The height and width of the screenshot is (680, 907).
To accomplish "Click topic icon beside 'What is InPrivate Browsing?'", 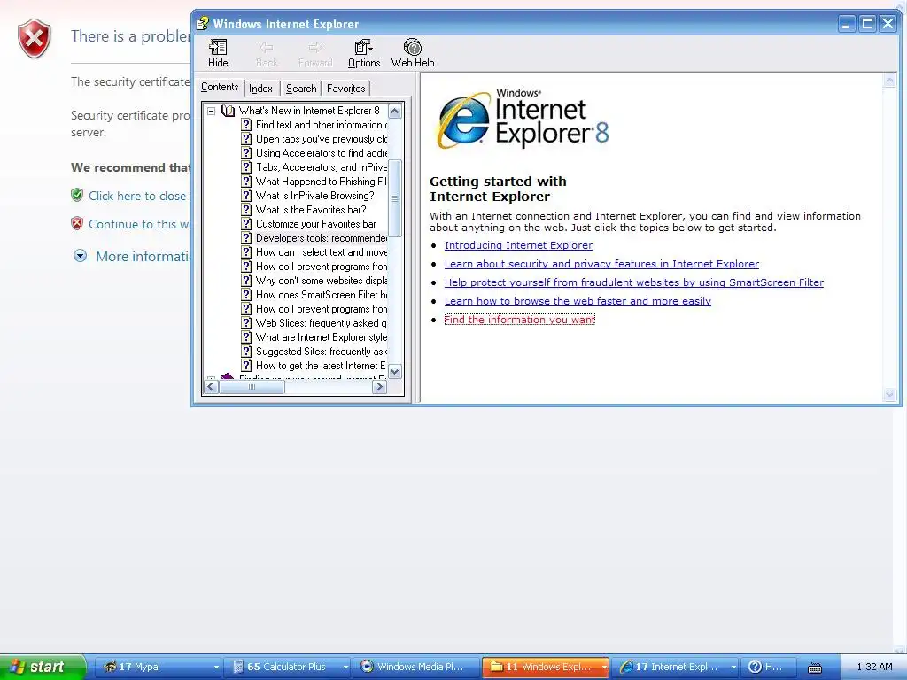I will [246, 196].
